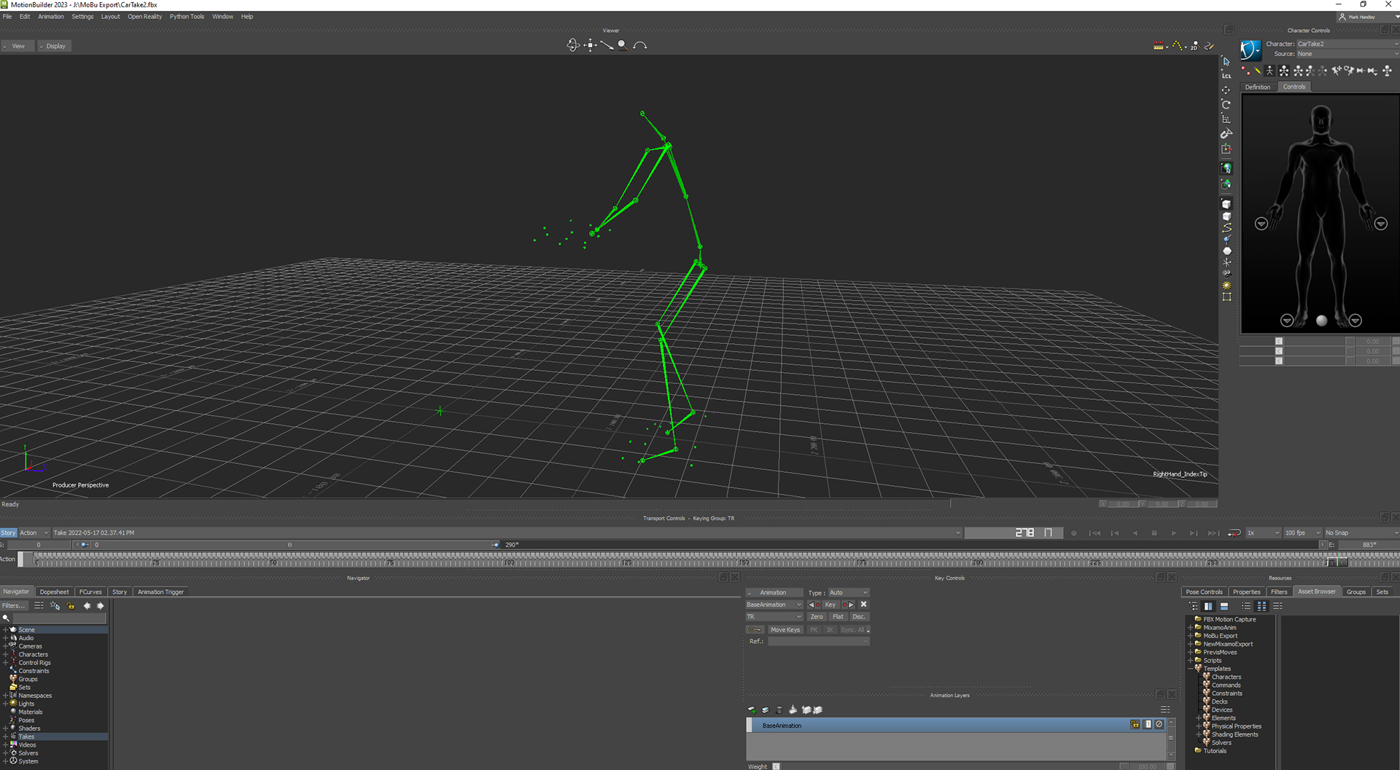Open the 100 fps frame rate dropdown
The image size is (1400, 770).
[1302, 533]
